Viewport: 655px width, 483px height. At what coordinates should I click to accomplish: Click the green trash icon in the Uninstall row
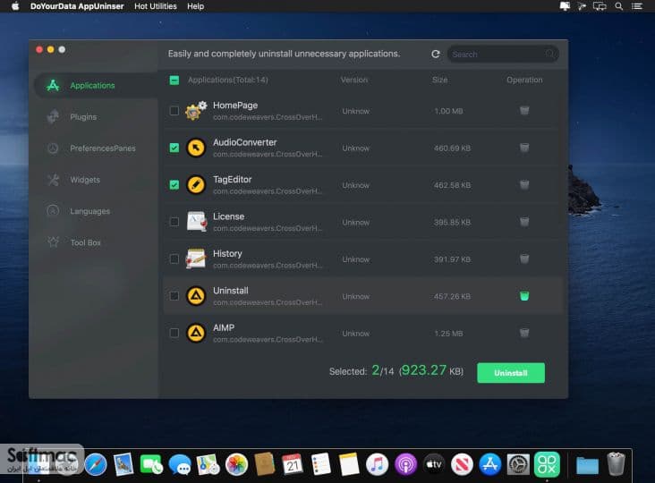pos(523,296)
